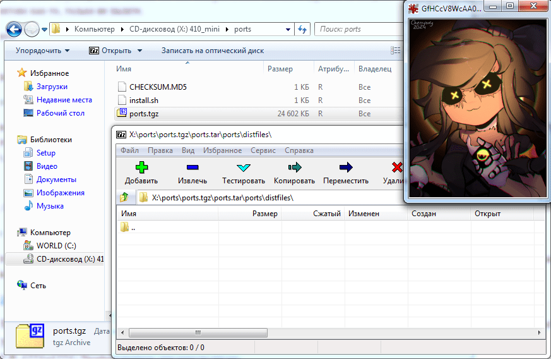Viewport: 551px width, 359px height.
Task: Click the Копировать toolbar button
Action: coord(294,173)
